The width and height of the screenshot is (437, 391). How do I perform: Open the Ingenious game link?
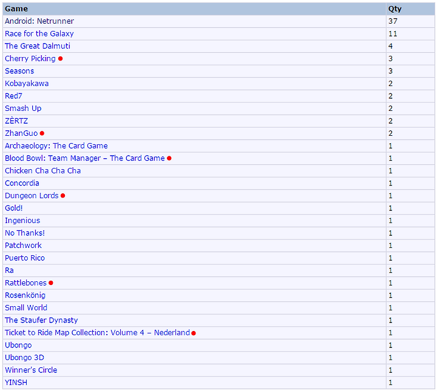[x=22, y=221]
